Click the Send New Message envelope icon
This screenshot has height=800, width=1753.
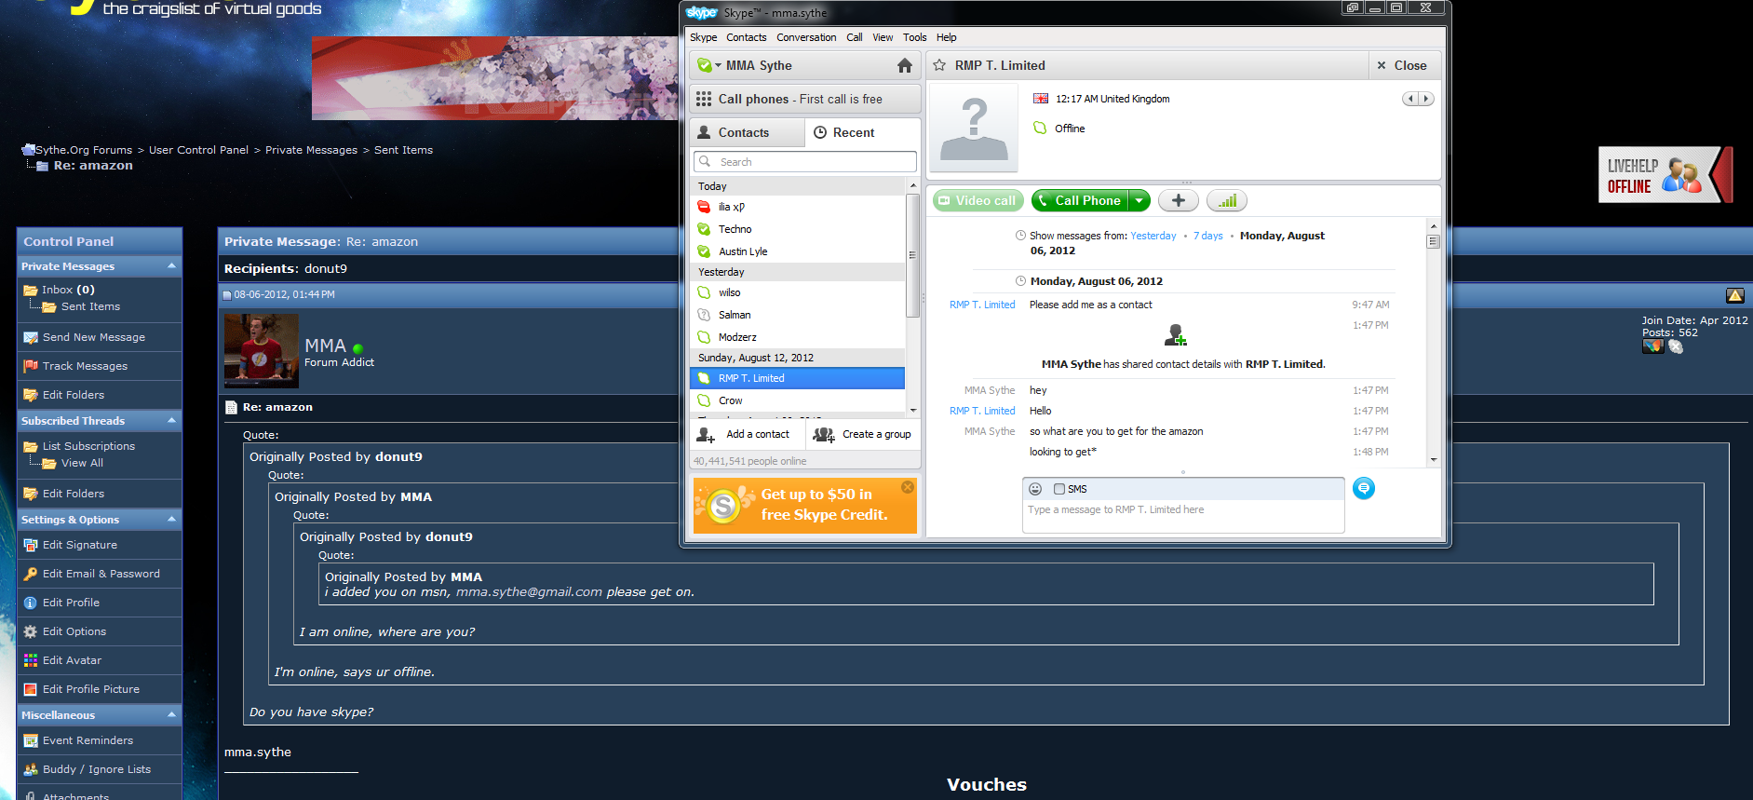31,337
